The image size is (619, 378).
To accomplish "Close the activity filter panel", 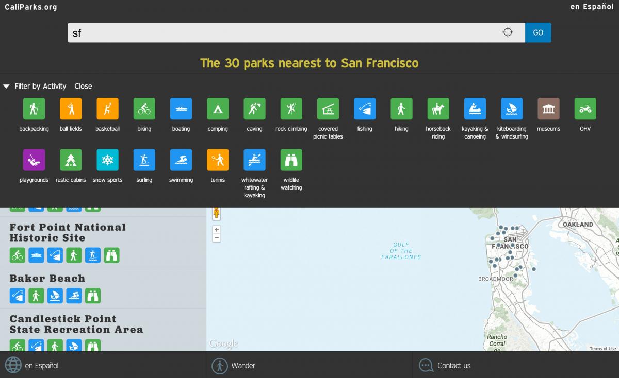I will tap(83, 86).
